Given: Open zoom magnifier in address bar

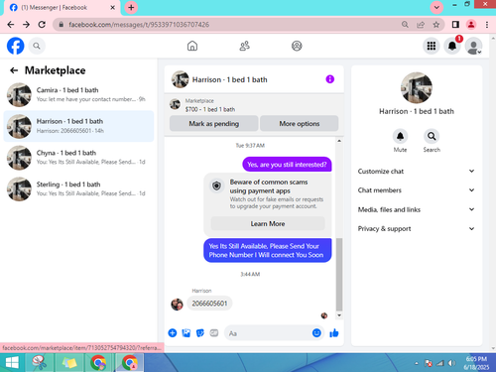Looking at the screenshot, I should pyautogui.click(x=405, y=25).
